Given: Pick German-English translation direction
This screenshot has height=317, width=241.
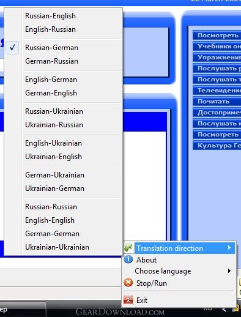Looking at the screenshot, I should pos(63,93).
